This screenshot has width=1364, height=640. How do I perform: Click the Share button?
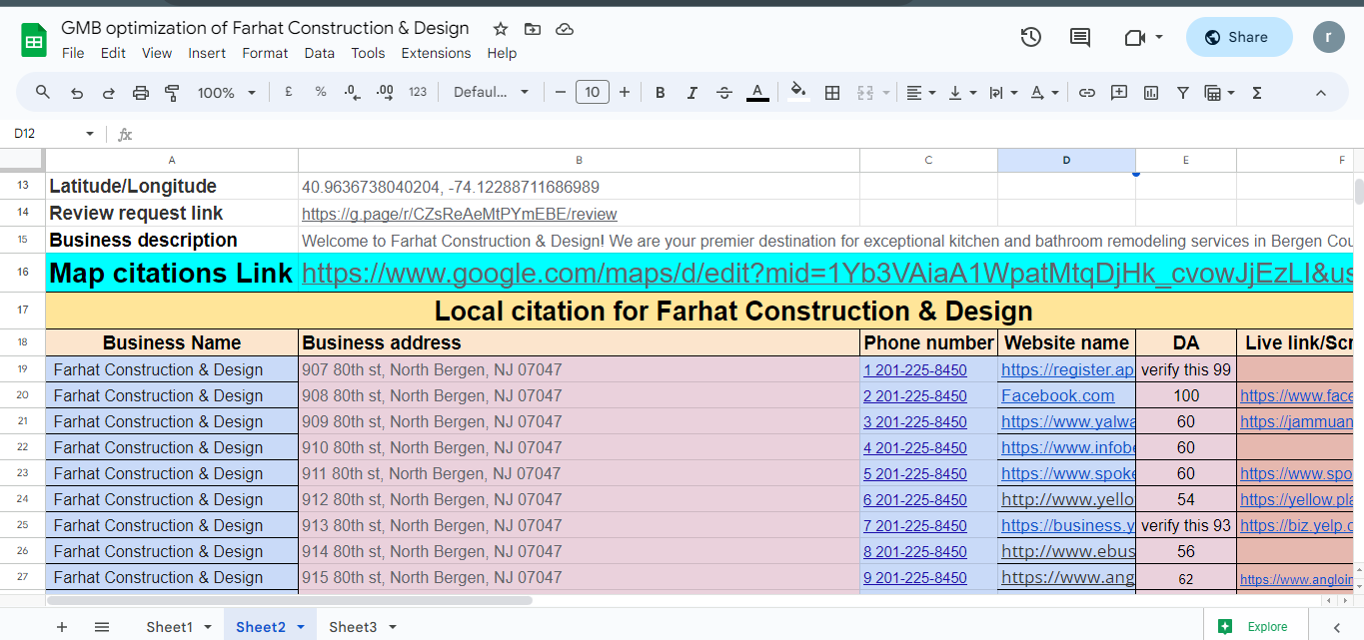[x=1238, y=36]
